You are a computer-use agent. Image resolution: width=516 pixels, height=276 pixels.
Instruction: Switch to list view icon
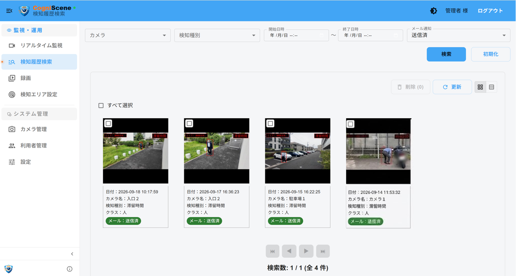pyautogui.click(x=491, y=87)
